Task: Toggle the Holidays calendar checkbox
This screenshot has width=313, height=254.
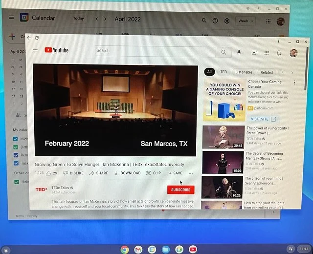Action: [17, 182]
